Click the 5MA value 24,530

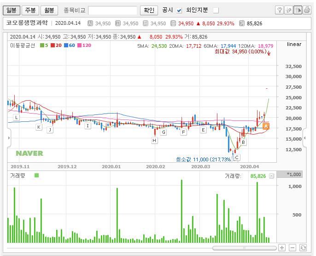[x=159, y=46]
